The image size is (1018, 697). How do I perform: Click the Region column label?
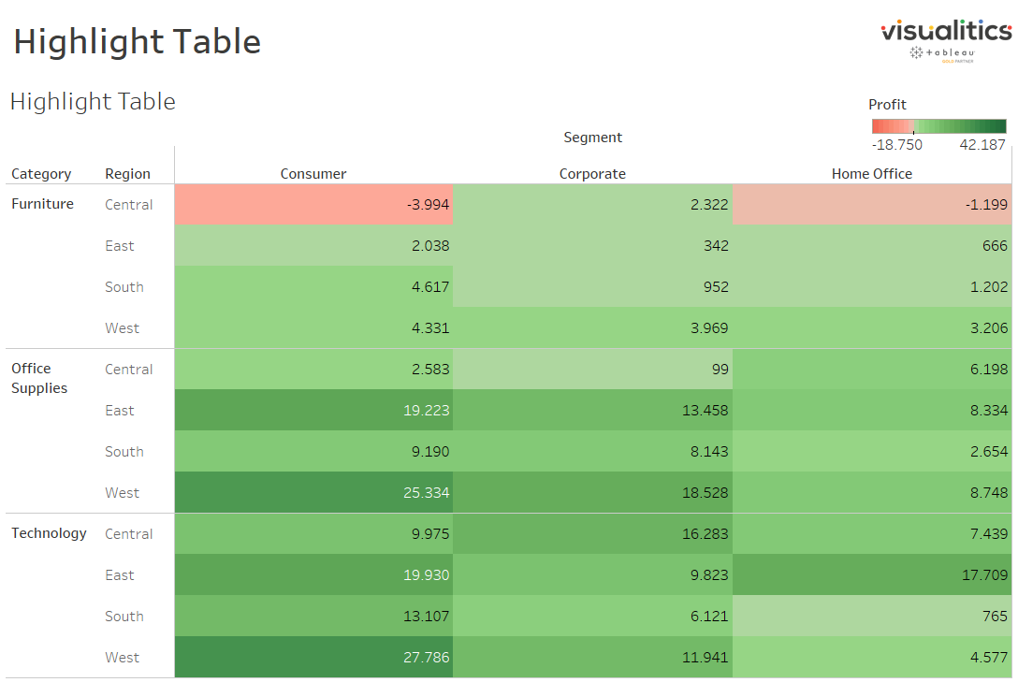124,174
